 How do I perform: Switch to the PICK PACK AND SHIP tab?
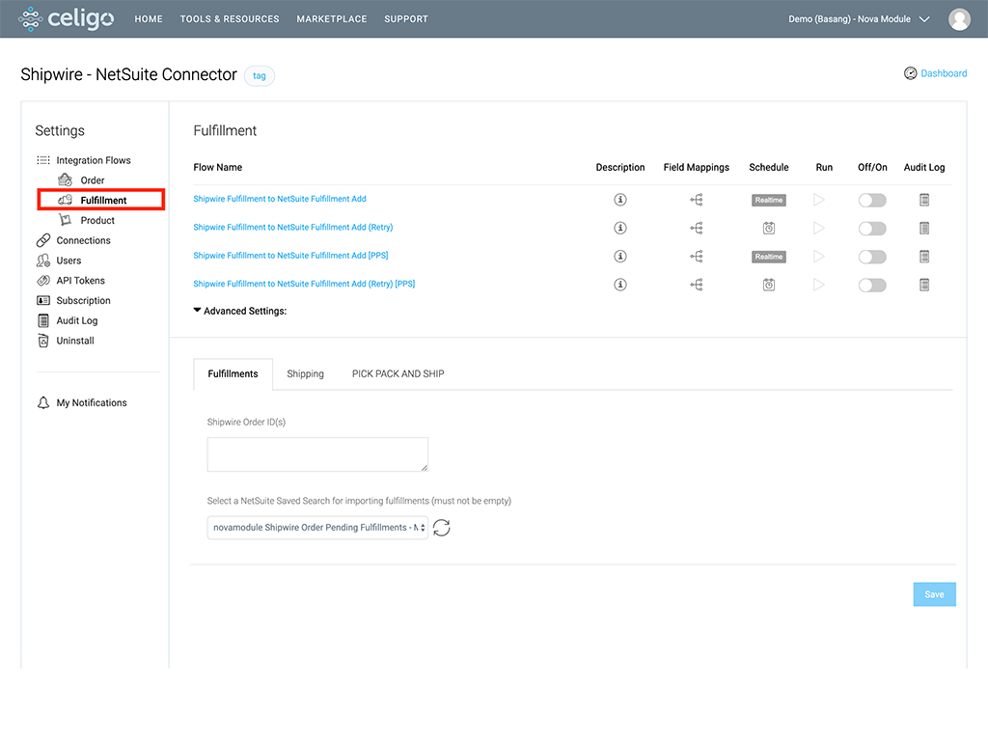pyautogui.click(x=398, y=373)
